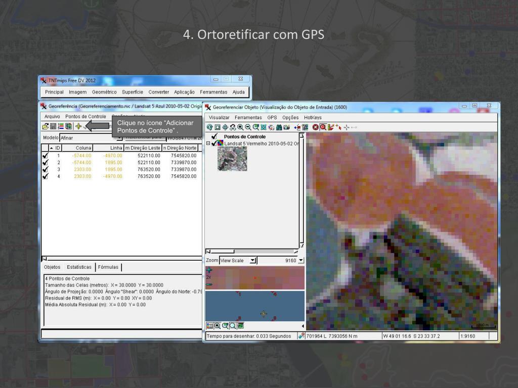The height and width of the screenshot is (388, 518).
Task: Switch to the Estatísticas tab
Action: (x=79, y=267)
